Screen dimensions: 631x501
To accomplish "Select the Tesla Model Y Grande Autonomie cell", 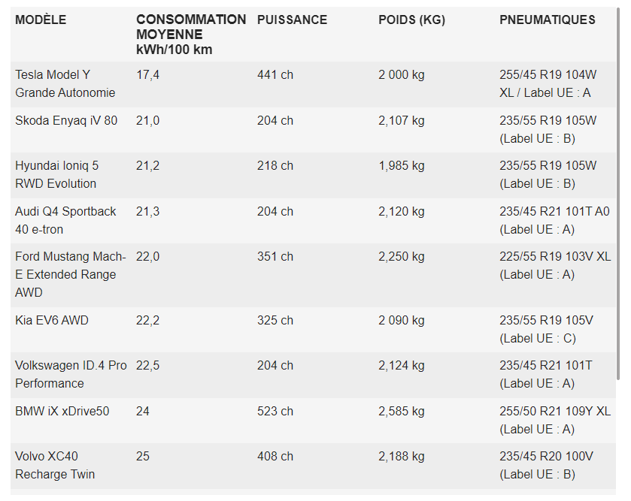I will tap(65, 84).
